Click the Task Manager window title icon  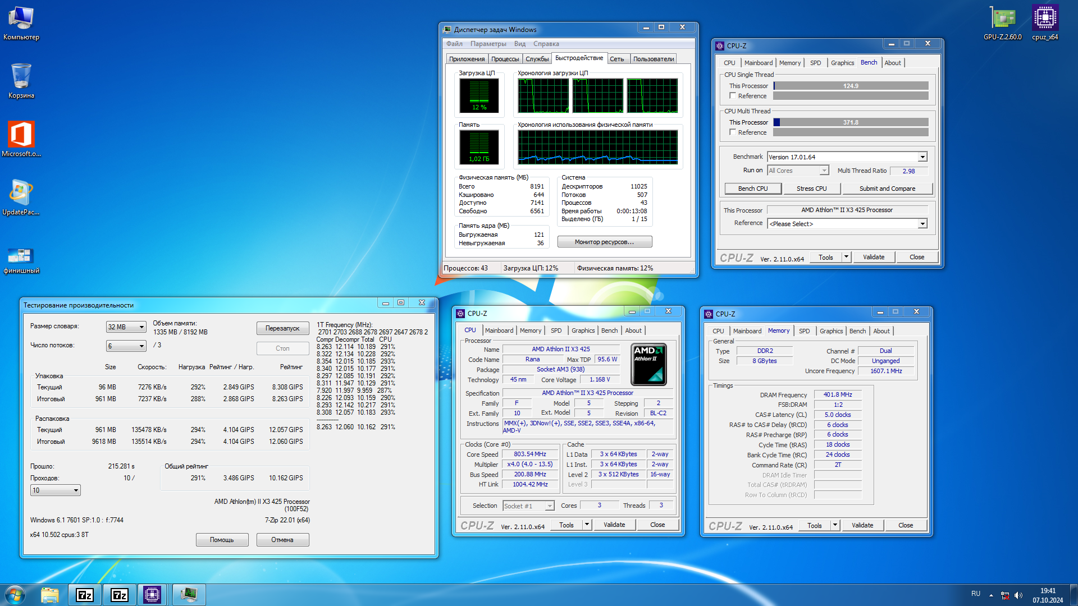pos(447,29)
